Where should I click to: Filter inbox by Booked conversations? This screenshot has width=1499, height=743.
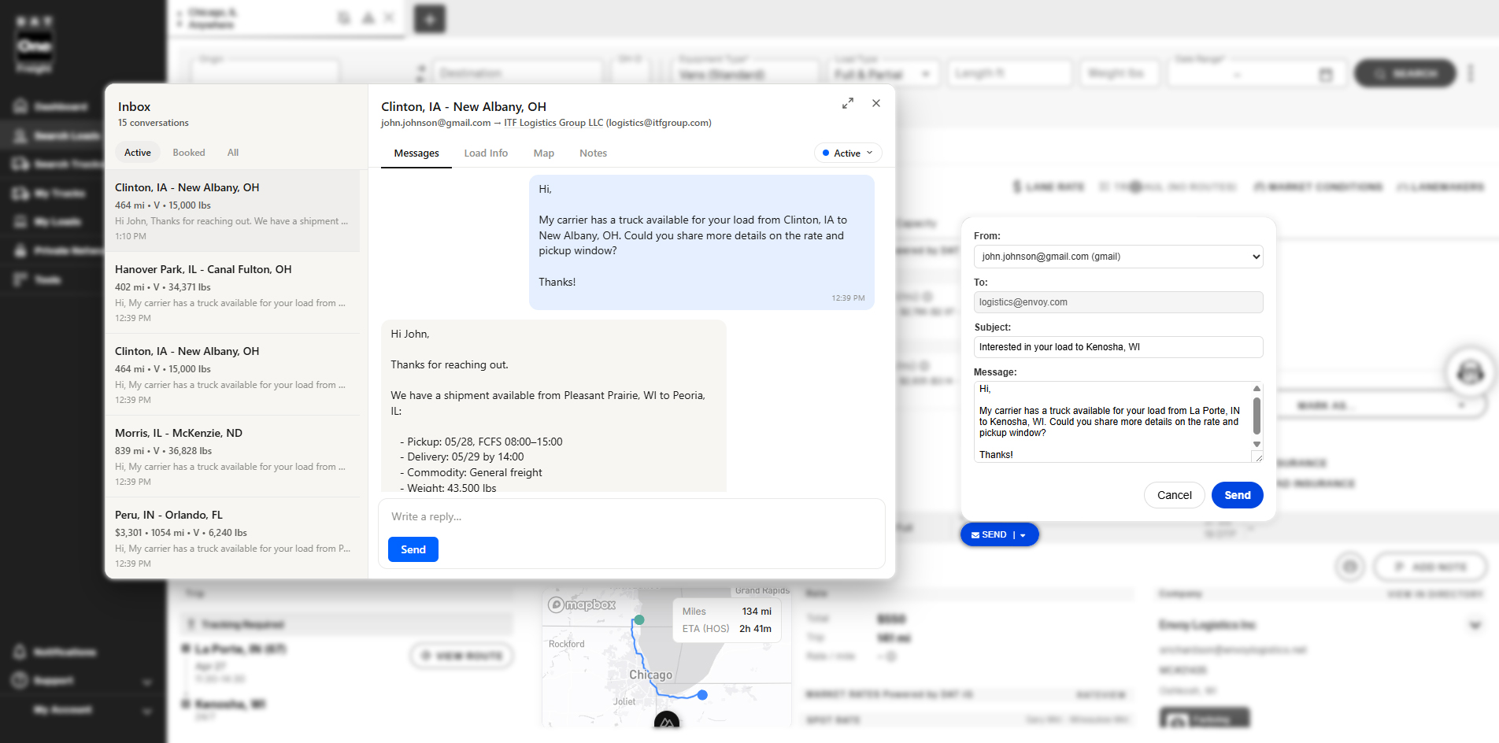(x=189, y=152)
